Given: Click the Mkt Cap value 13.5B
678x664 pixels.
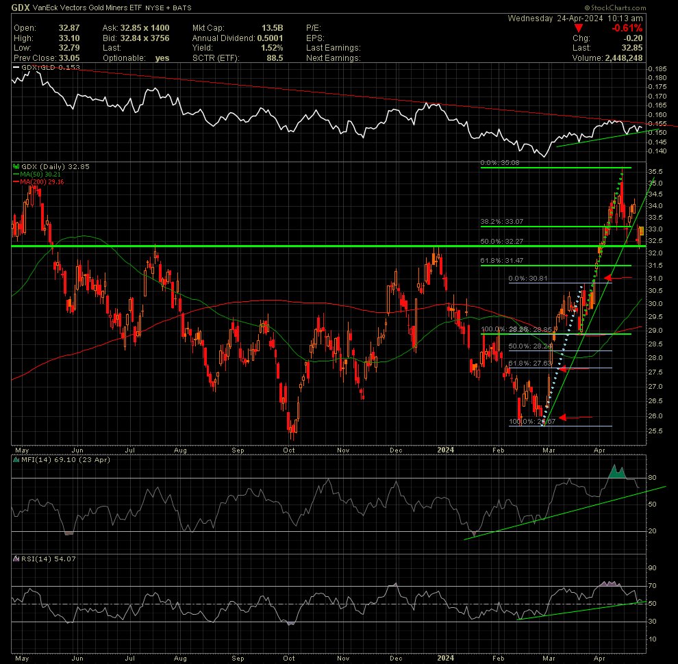Looking at the screenshot, I should (x=273, y=28).
